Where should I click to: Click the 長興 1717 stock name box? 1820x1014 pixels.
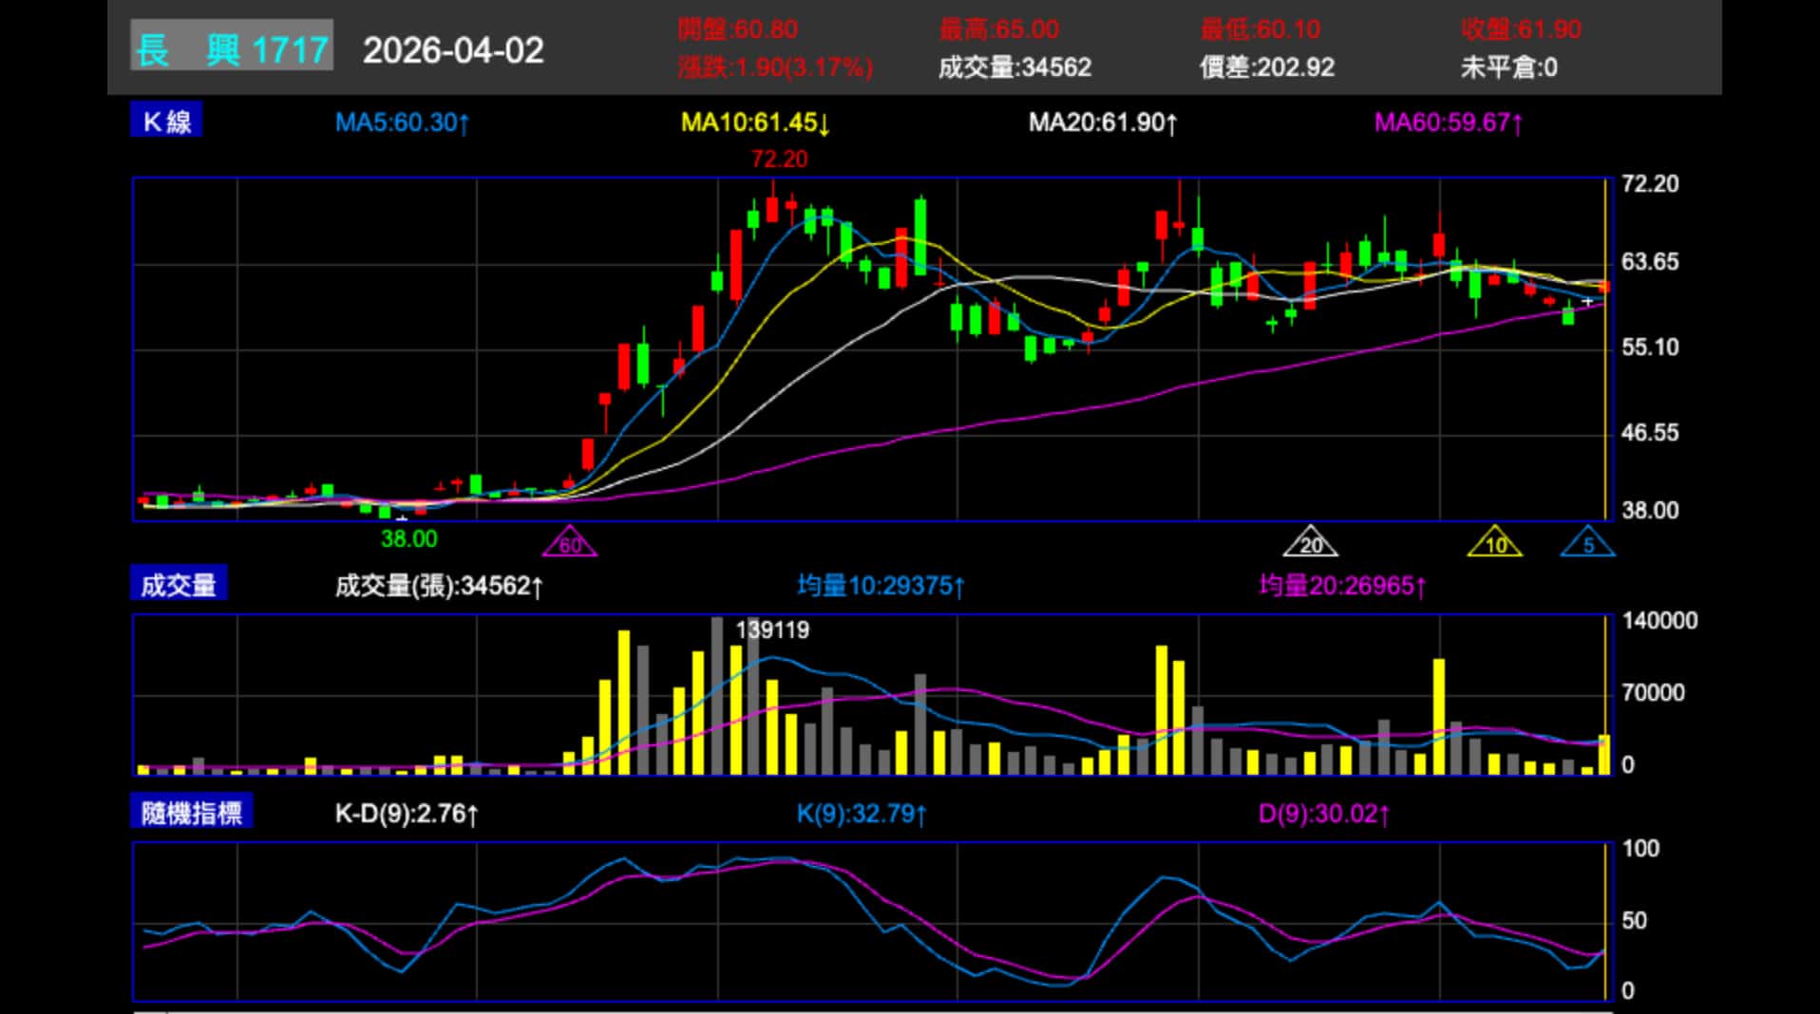click(232, 47)
